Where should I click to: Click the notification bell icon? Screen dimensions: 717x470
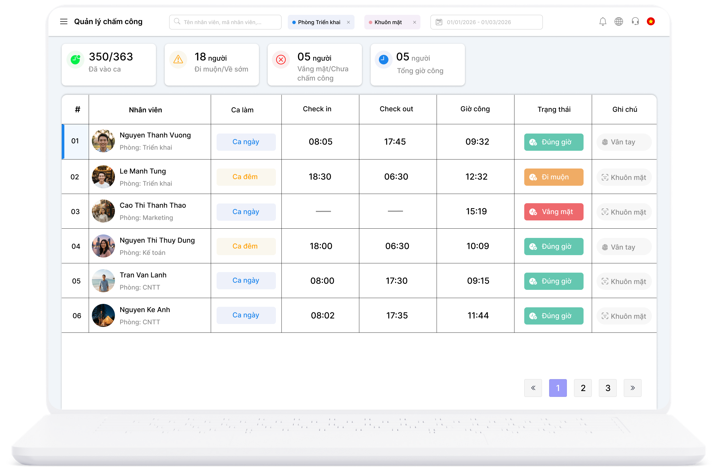click(603, 22)
